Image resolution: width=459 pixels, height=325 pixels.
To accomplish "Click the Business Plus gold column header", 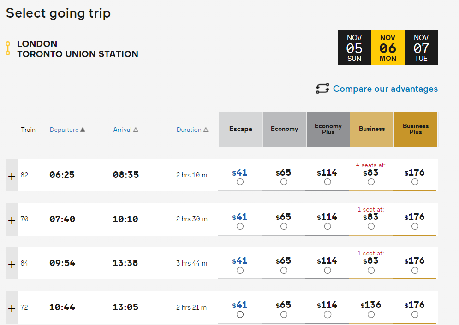I will pyautogui.click(x=416, y=129).
